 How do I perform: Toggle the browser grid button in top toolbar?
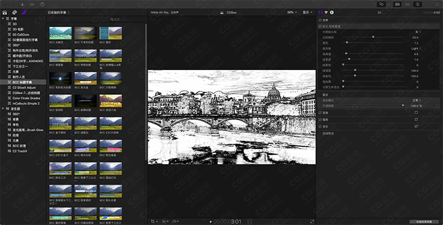point(398,4)
